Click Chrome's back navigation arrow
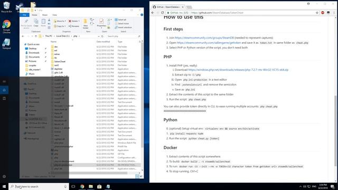This screenshot has height=190, width=338. click(153, 13)
